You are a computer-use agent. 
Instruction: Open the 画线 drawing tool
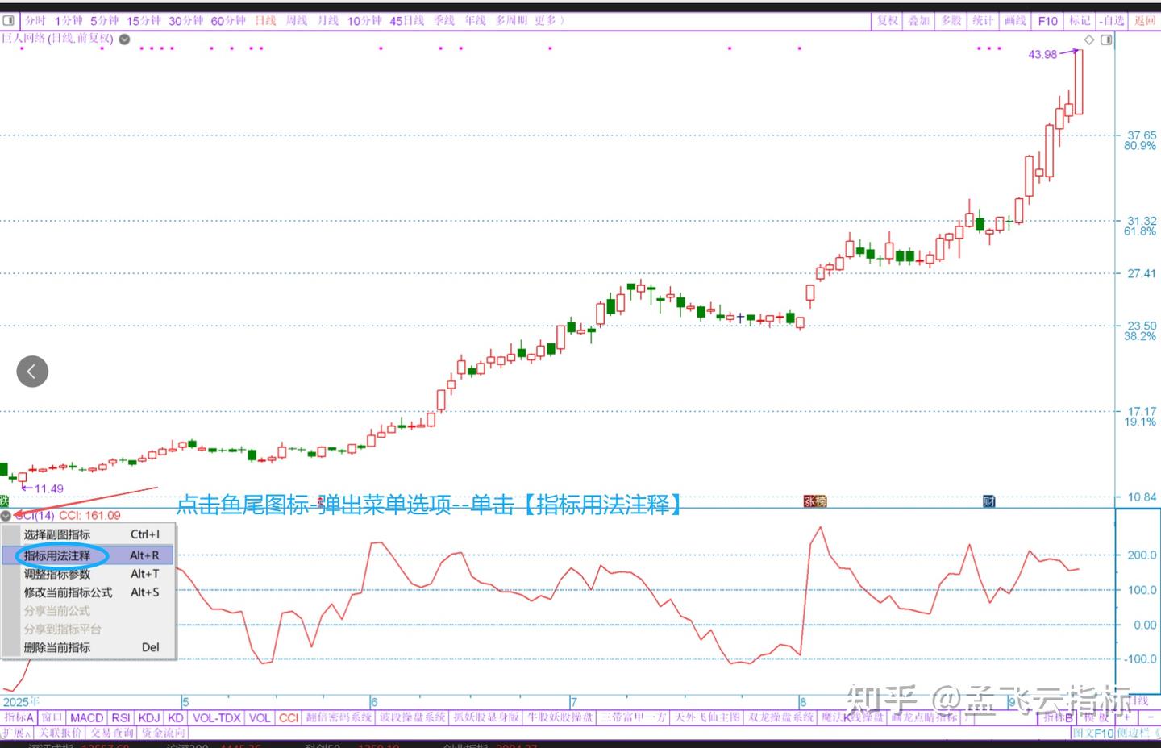(x=1014, y=21)
